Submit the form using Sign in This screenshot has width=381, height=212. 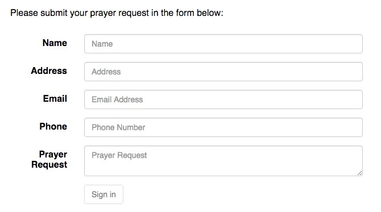pyautogui.click(x=103, y=194)
